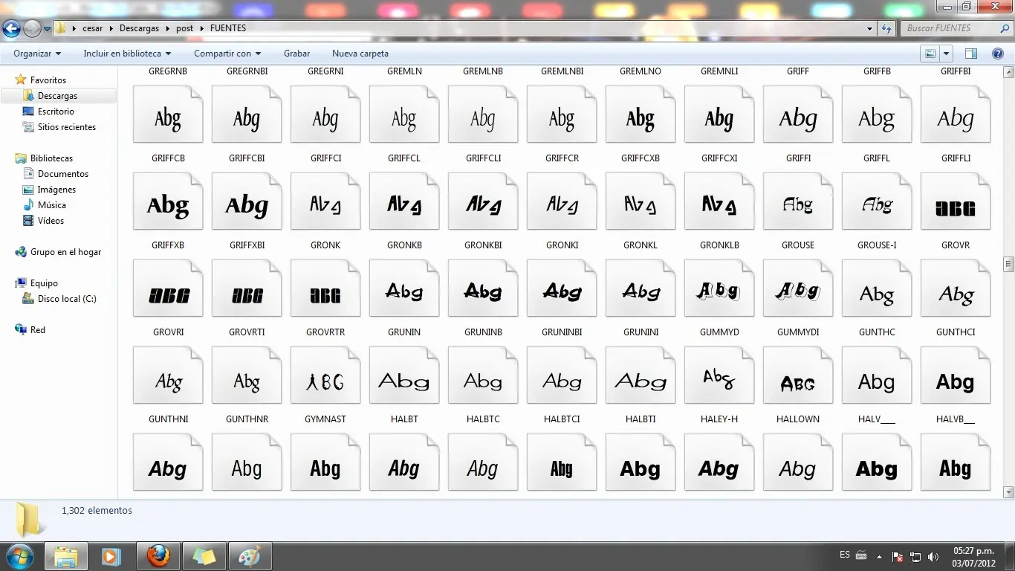Click the Grabar toolbar button
Screen dimensions: 1015x571
pyautogui.click(x=296, y=54)
